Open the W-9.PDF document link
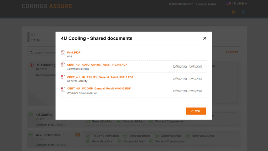Screen dimensions: 268x151 [74, 52]
